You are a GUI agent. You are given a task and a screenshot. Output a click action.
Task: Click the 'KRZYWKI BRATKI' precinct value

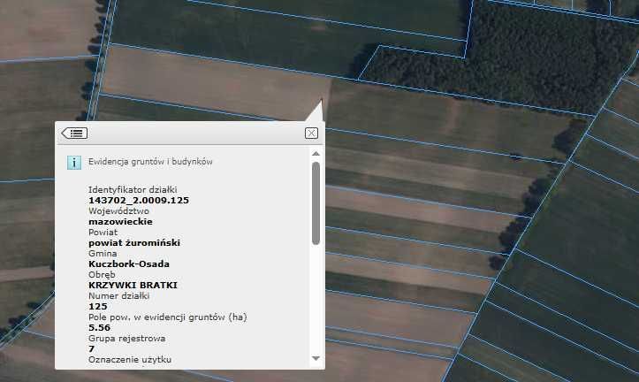tap(133, 285)
